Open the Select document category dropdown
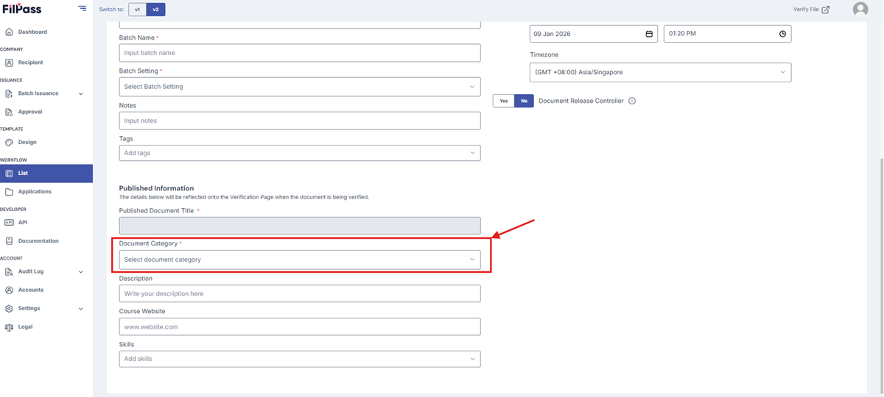The height and width of the screenshot is (397, 884). point(300,260)
